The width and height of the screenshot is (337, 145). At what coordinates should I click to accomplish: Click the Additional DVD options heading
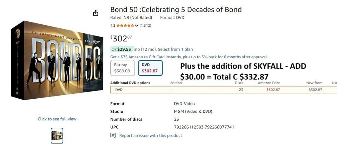point(130,83)
